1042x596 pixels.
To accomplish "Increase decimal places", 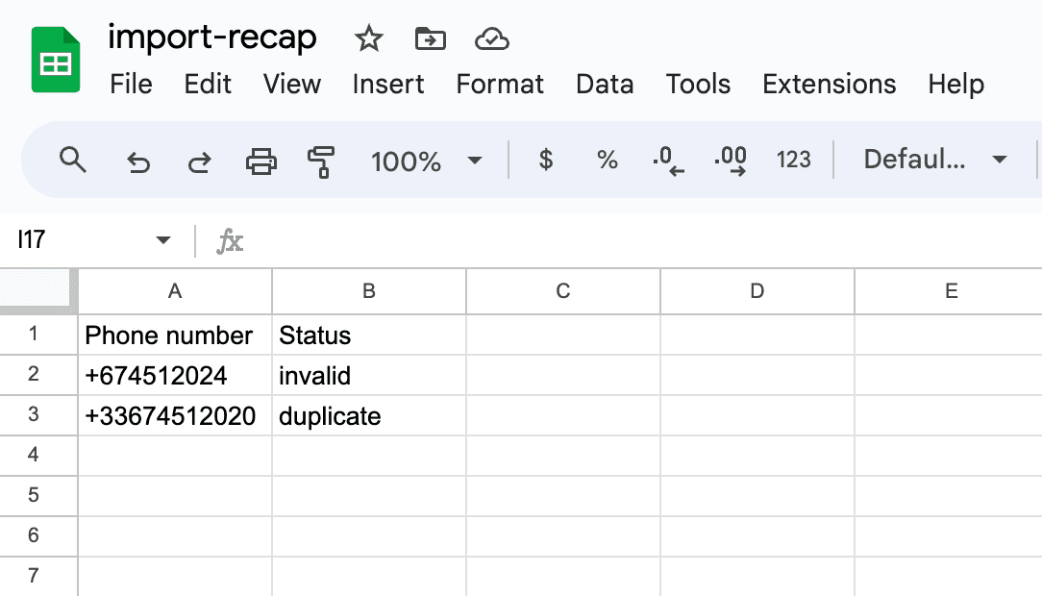I will pyautogui.click(x=732, y=160).
